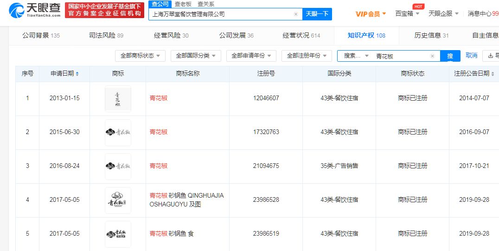Select announcement date 2017-10-21
The width and height of the screenshot is (499, 251).
coord(474,166)
